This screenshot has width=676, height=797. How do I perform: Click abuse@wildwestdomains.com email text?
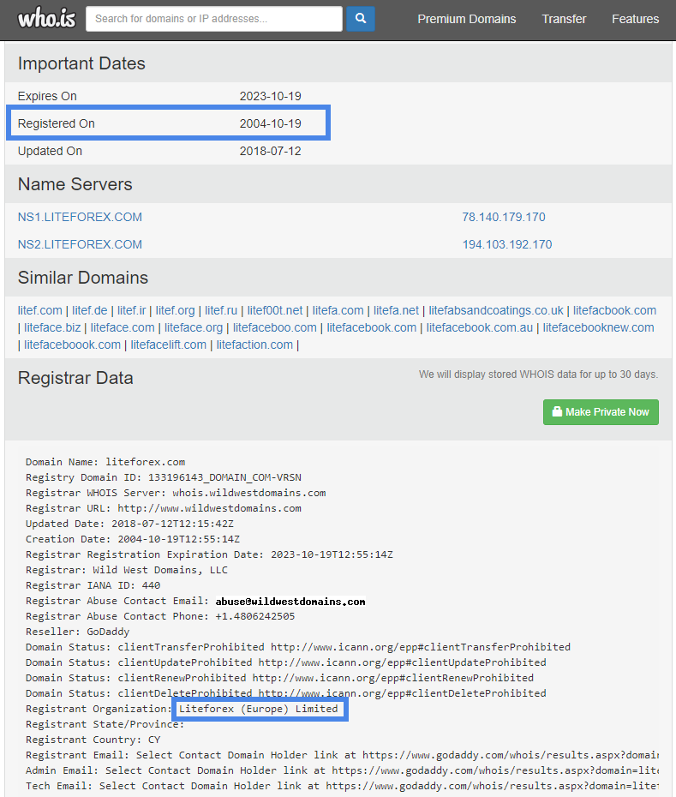290,602
